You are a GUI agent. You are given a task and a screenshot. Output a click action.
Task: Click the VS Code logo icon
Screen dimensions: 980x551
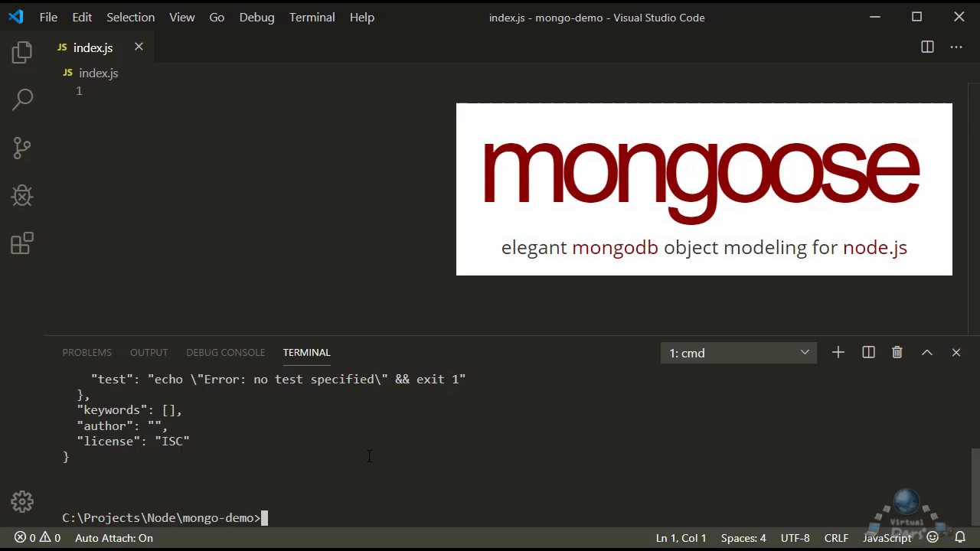16,17
